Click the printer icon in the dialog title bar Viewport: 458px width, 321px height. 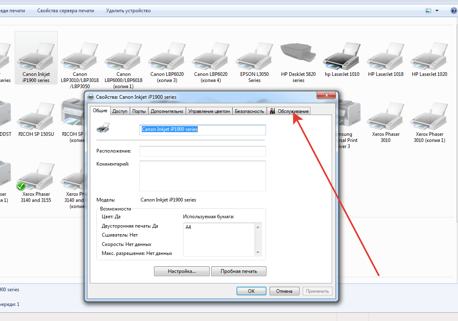click(x=91, y=97)
